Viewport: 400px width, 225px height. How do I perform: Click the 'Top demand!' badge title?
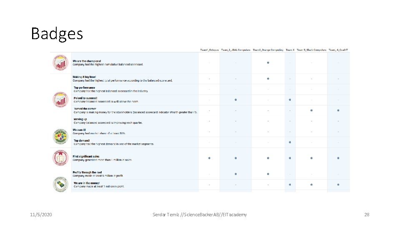[82, 140]
